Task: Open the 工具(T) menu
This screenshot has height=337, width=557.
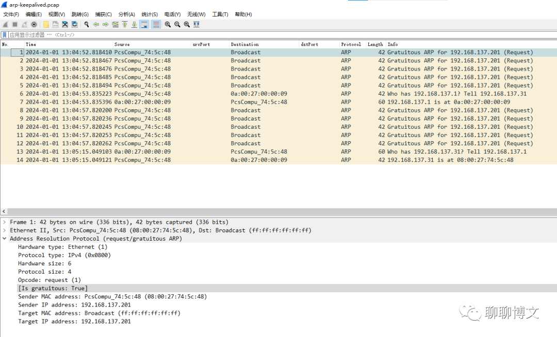Action: point(220,14)
